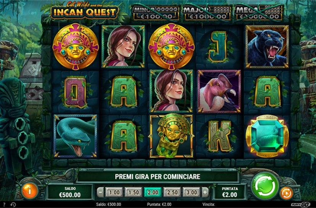This screenshot has height=208, width=316.
Task: Increase bet with the plus button
Action: pos(205,192)
